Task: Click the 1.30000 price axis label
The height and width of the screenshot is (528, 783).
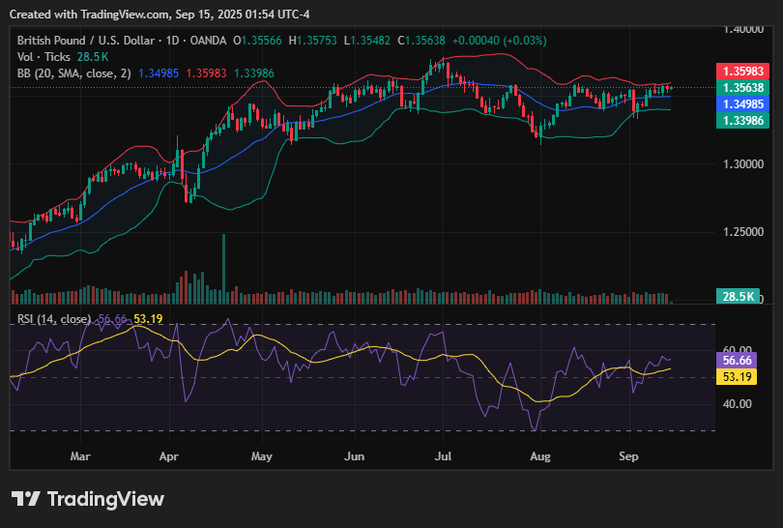Action: 743,164
